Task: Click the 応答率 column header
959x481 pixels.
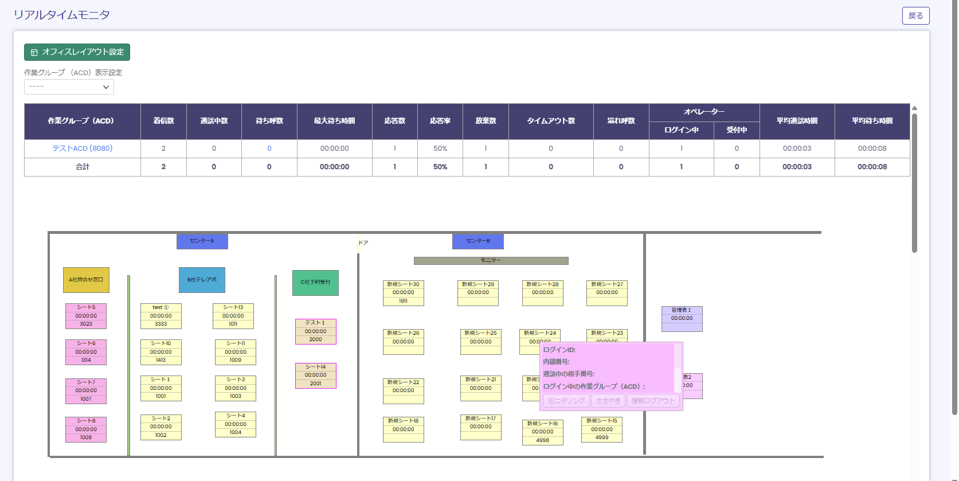Action: click(x=440, y=121)
